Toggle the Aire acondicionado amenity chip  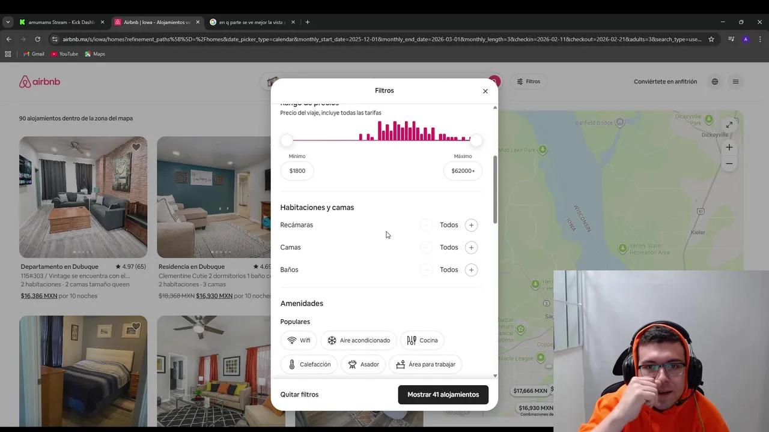tap(359, 340)
